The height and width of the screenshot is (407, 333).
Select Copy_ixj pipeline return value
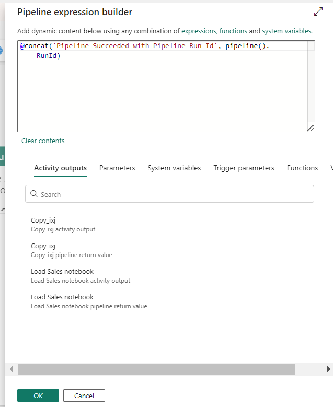click(72, 250)
